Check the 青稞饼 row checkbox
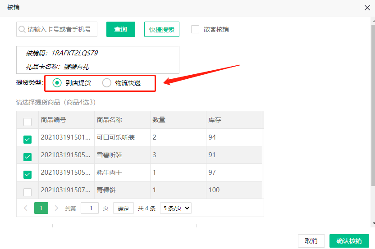Viewport: 375px width, 249px height. (x=27, y=192)
